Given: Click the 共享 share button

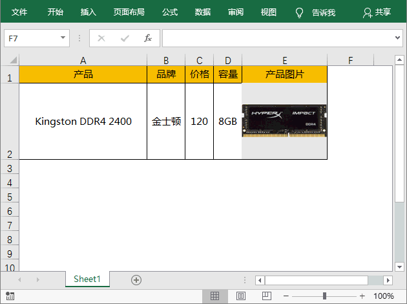Looking at the screenshot, I should [377, 12].
